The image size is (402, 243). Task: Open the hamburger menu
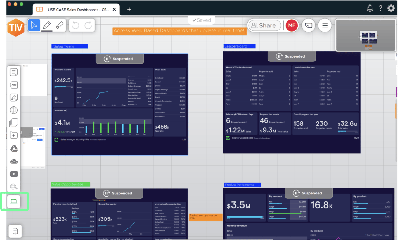pos(325,26)
